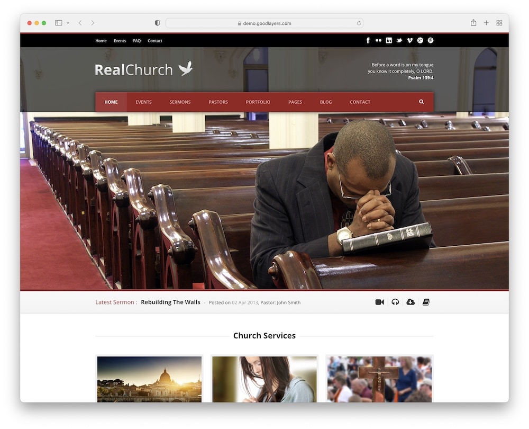Open the LinkedIn social icon
Image resolution: width=529 pixels, height=429 pixels.
tap(389, 41)
